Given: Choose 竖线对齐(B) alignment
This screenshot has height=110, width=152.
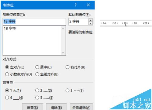Looking at the screenshot, I should 47,74.
